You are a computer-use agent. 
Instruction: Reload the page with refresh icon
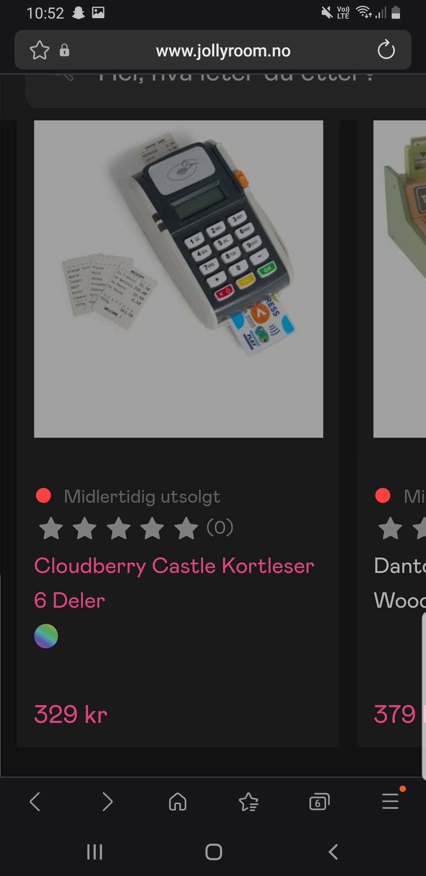(386, 50)
